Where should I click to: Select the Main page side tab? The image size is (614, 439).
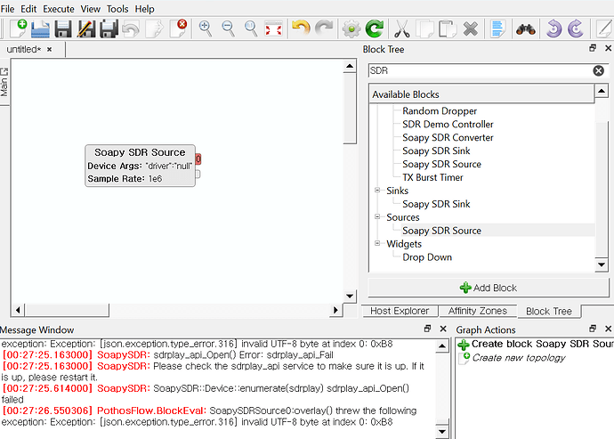coord(4,82)
